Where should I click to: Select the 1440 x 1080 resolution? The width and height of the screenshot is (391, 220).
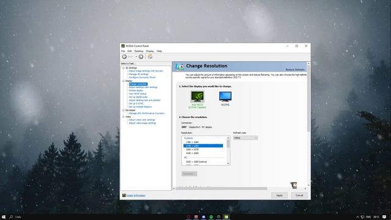point(192,153)
